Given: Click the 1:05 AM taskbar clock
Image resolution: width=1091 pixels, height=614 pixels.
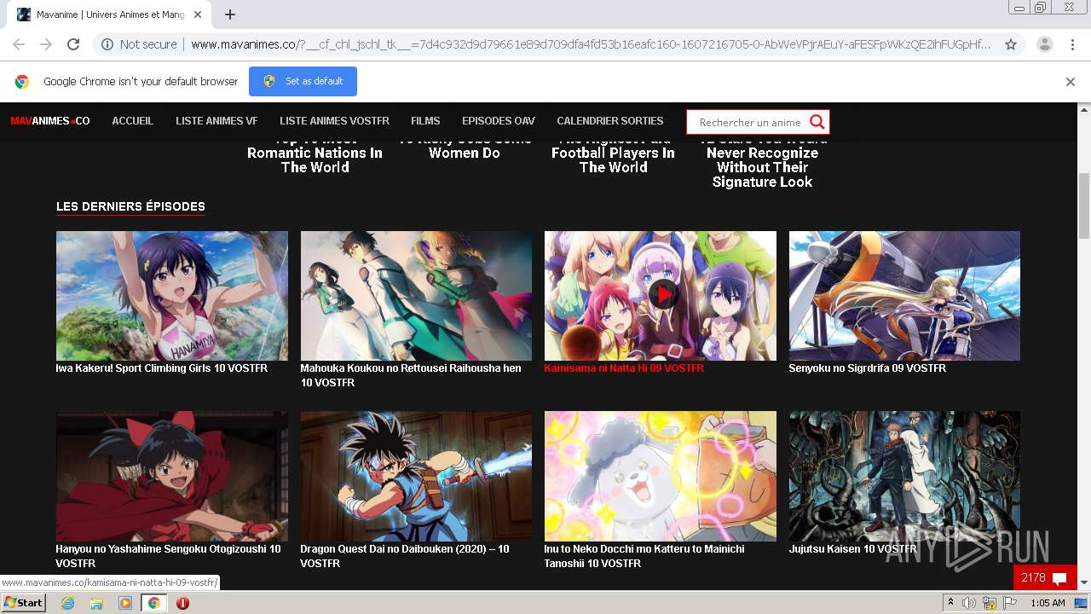Looking at the screenshot, I should point(1048,603).
